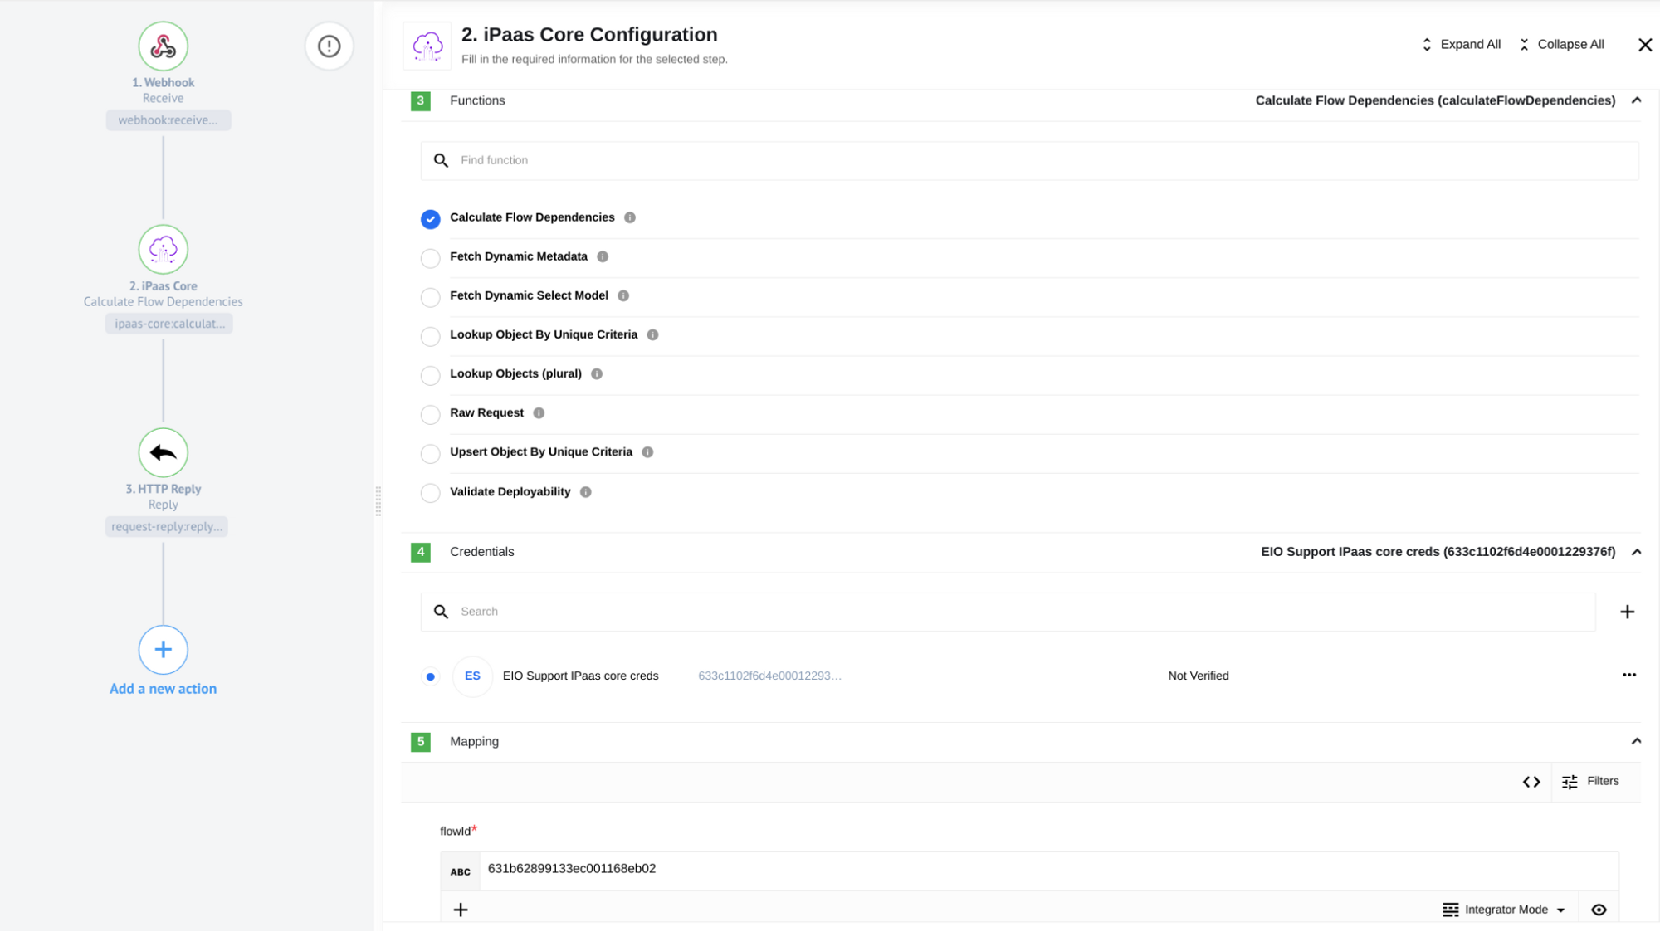Show info for Raw Request
Image resolution: width=1660 pixels, height=932 pixels.
[539, 413]
